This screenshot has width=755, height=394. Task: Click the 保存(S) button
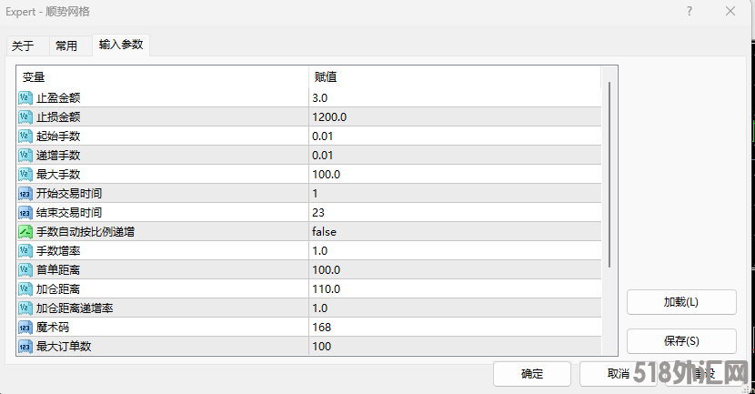(681, 341)
